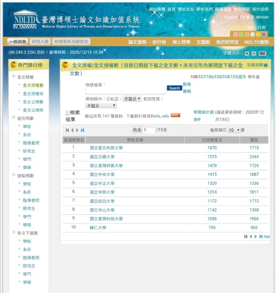Select the 歷年 academic year link
276x293 pixels.
(242, 77)
